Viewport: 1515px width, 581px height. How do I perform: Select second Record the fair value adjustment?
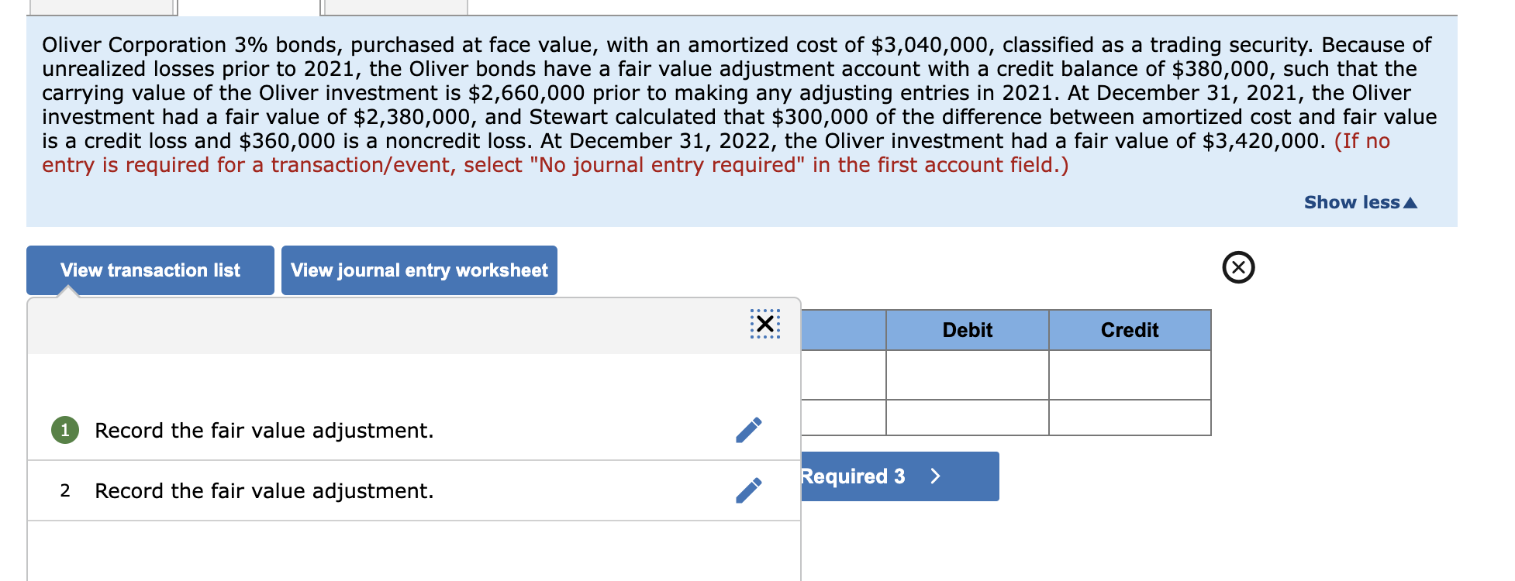[x=264, y=491]
